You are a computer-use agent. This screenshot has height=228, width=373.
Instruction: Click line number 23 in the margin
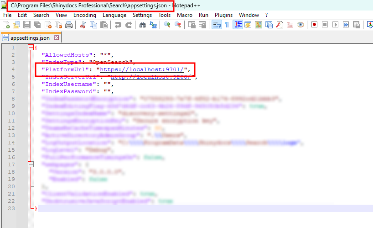12,208
